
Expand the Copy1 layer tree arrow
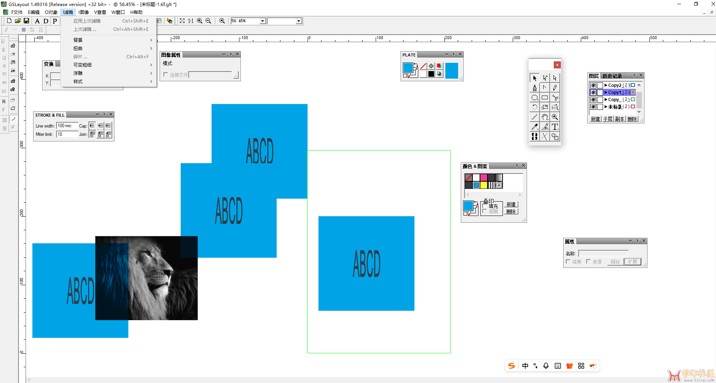tap(606, 93)
